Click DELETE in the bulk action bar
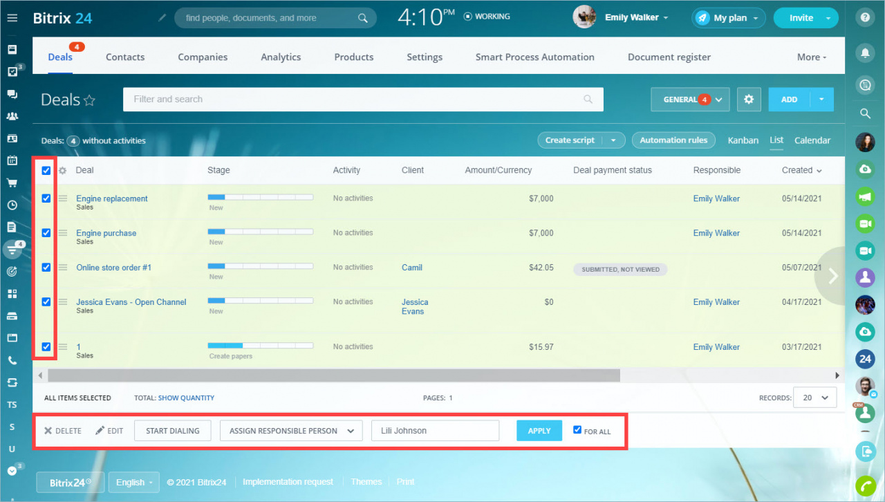The height and width of the screenshot is (502, 885). pos(63,431)
